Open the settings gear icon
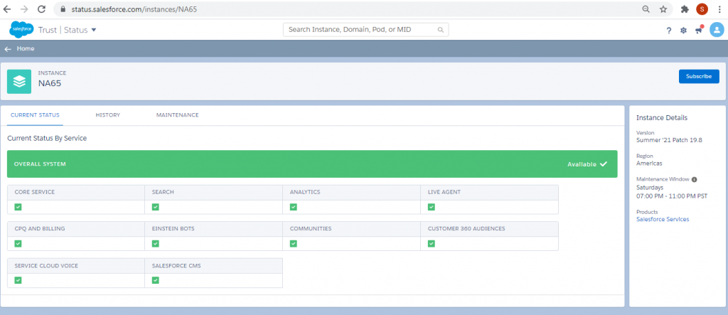 683,31
